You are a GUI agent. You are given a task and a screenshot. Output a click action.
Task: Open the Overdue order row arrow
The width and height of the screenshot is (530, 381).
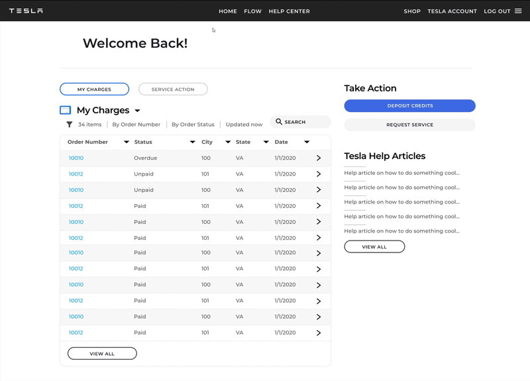tap(319, 158)
